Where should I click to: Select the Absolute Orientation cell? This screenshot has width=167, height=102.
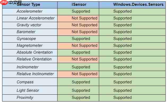30,53
